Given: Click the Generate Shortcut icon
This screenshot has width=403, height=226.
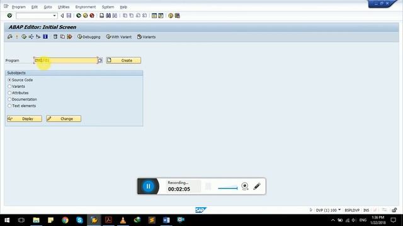Looking at the screenshot, I should pyautogui.click(x=161, y=16).
